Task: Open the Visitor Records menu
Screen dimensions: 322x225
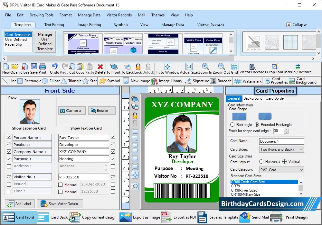Action: (x=119, y=15)
